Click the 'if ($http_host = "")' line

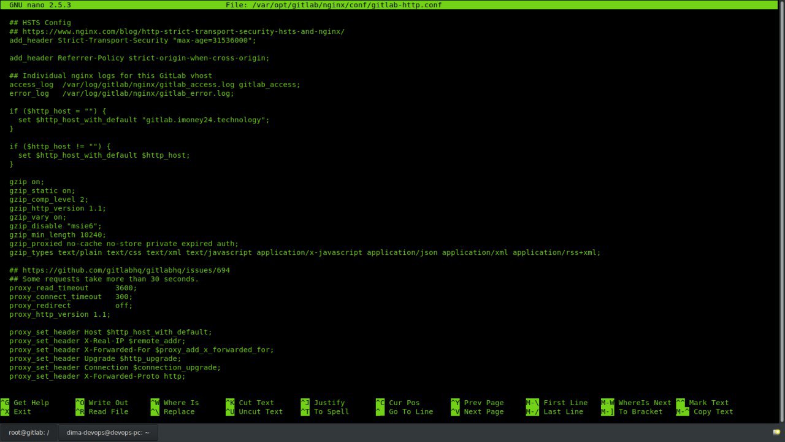click(58, 111)
